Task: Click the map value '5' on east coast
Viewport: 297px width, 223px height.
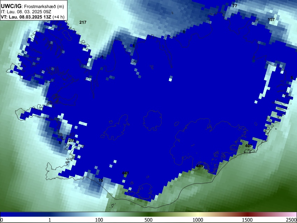Action: click(x=292, y=78)
